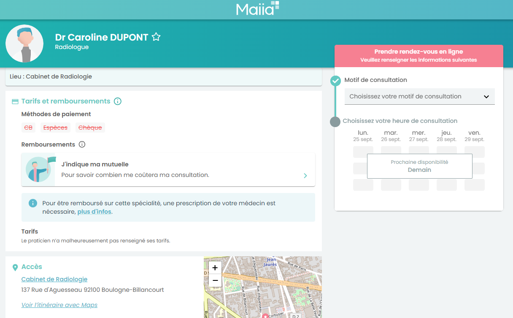Viewport: 513px width, 318px height.
Task: Click the Maiia logo in header
Action: click(257, 9)
